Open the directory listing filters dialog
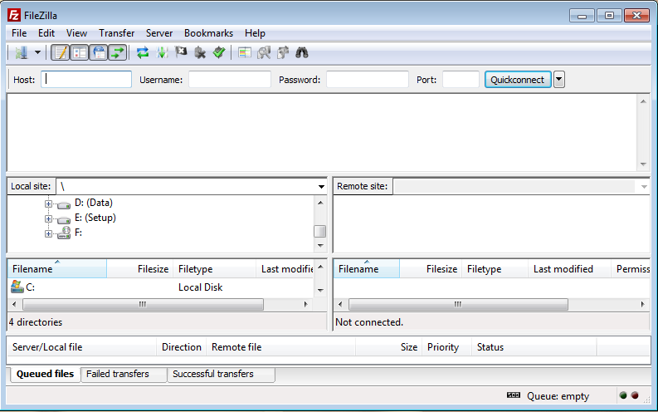The height and width of the screenshot is (412, 658). pos(245,53)
